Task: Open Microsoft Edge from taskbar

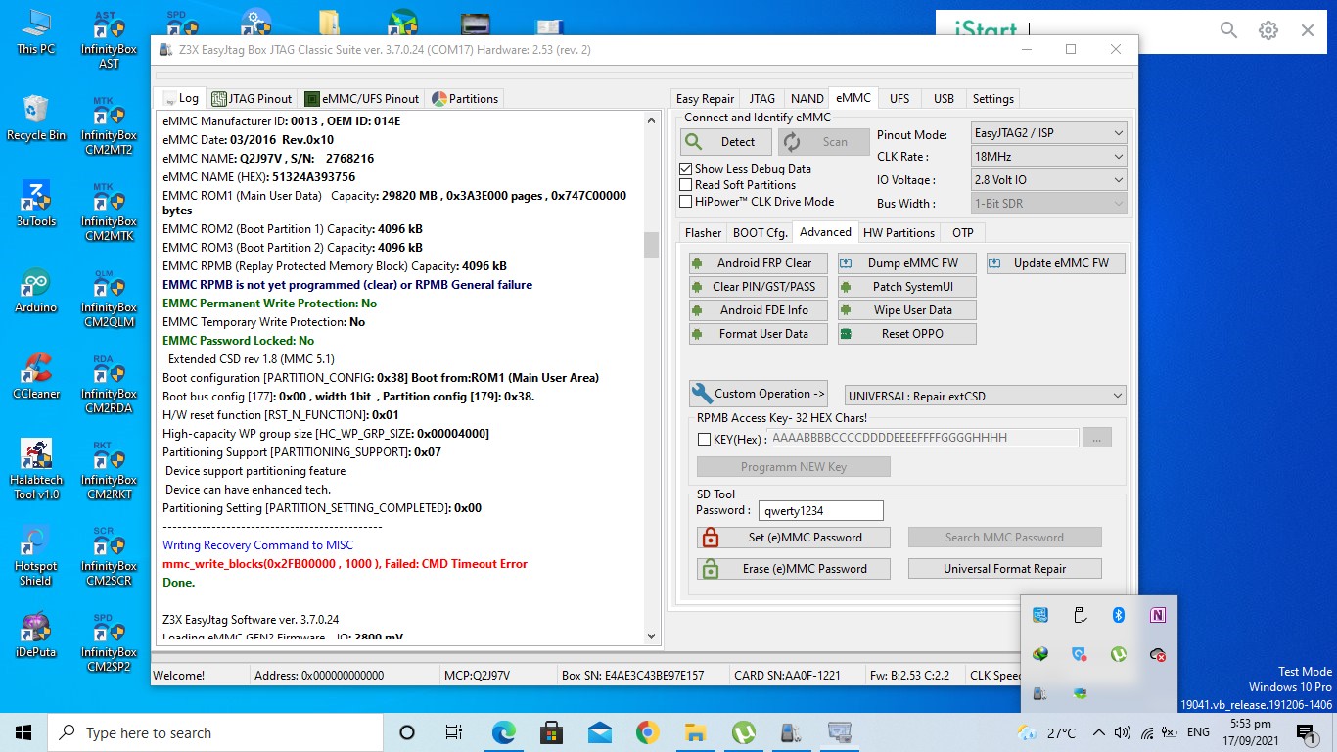Action: pyautogui.click(x=503, y=732)
